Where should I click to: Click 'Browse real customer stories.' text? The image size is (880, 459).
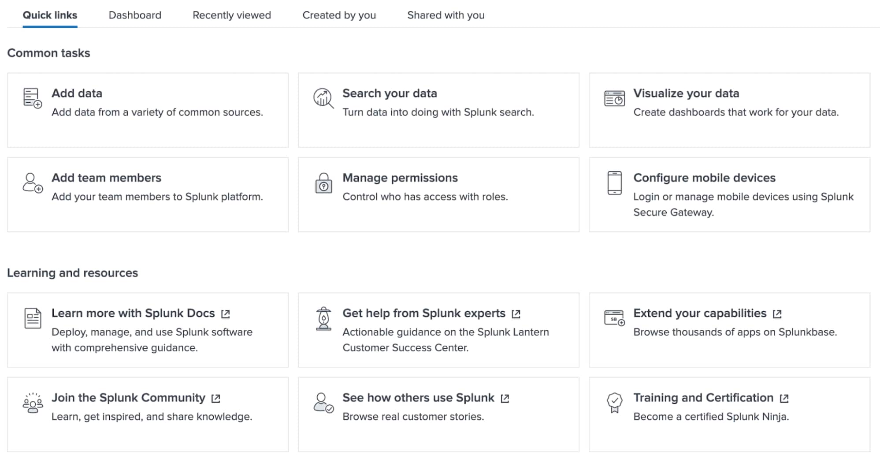(413, 417)
